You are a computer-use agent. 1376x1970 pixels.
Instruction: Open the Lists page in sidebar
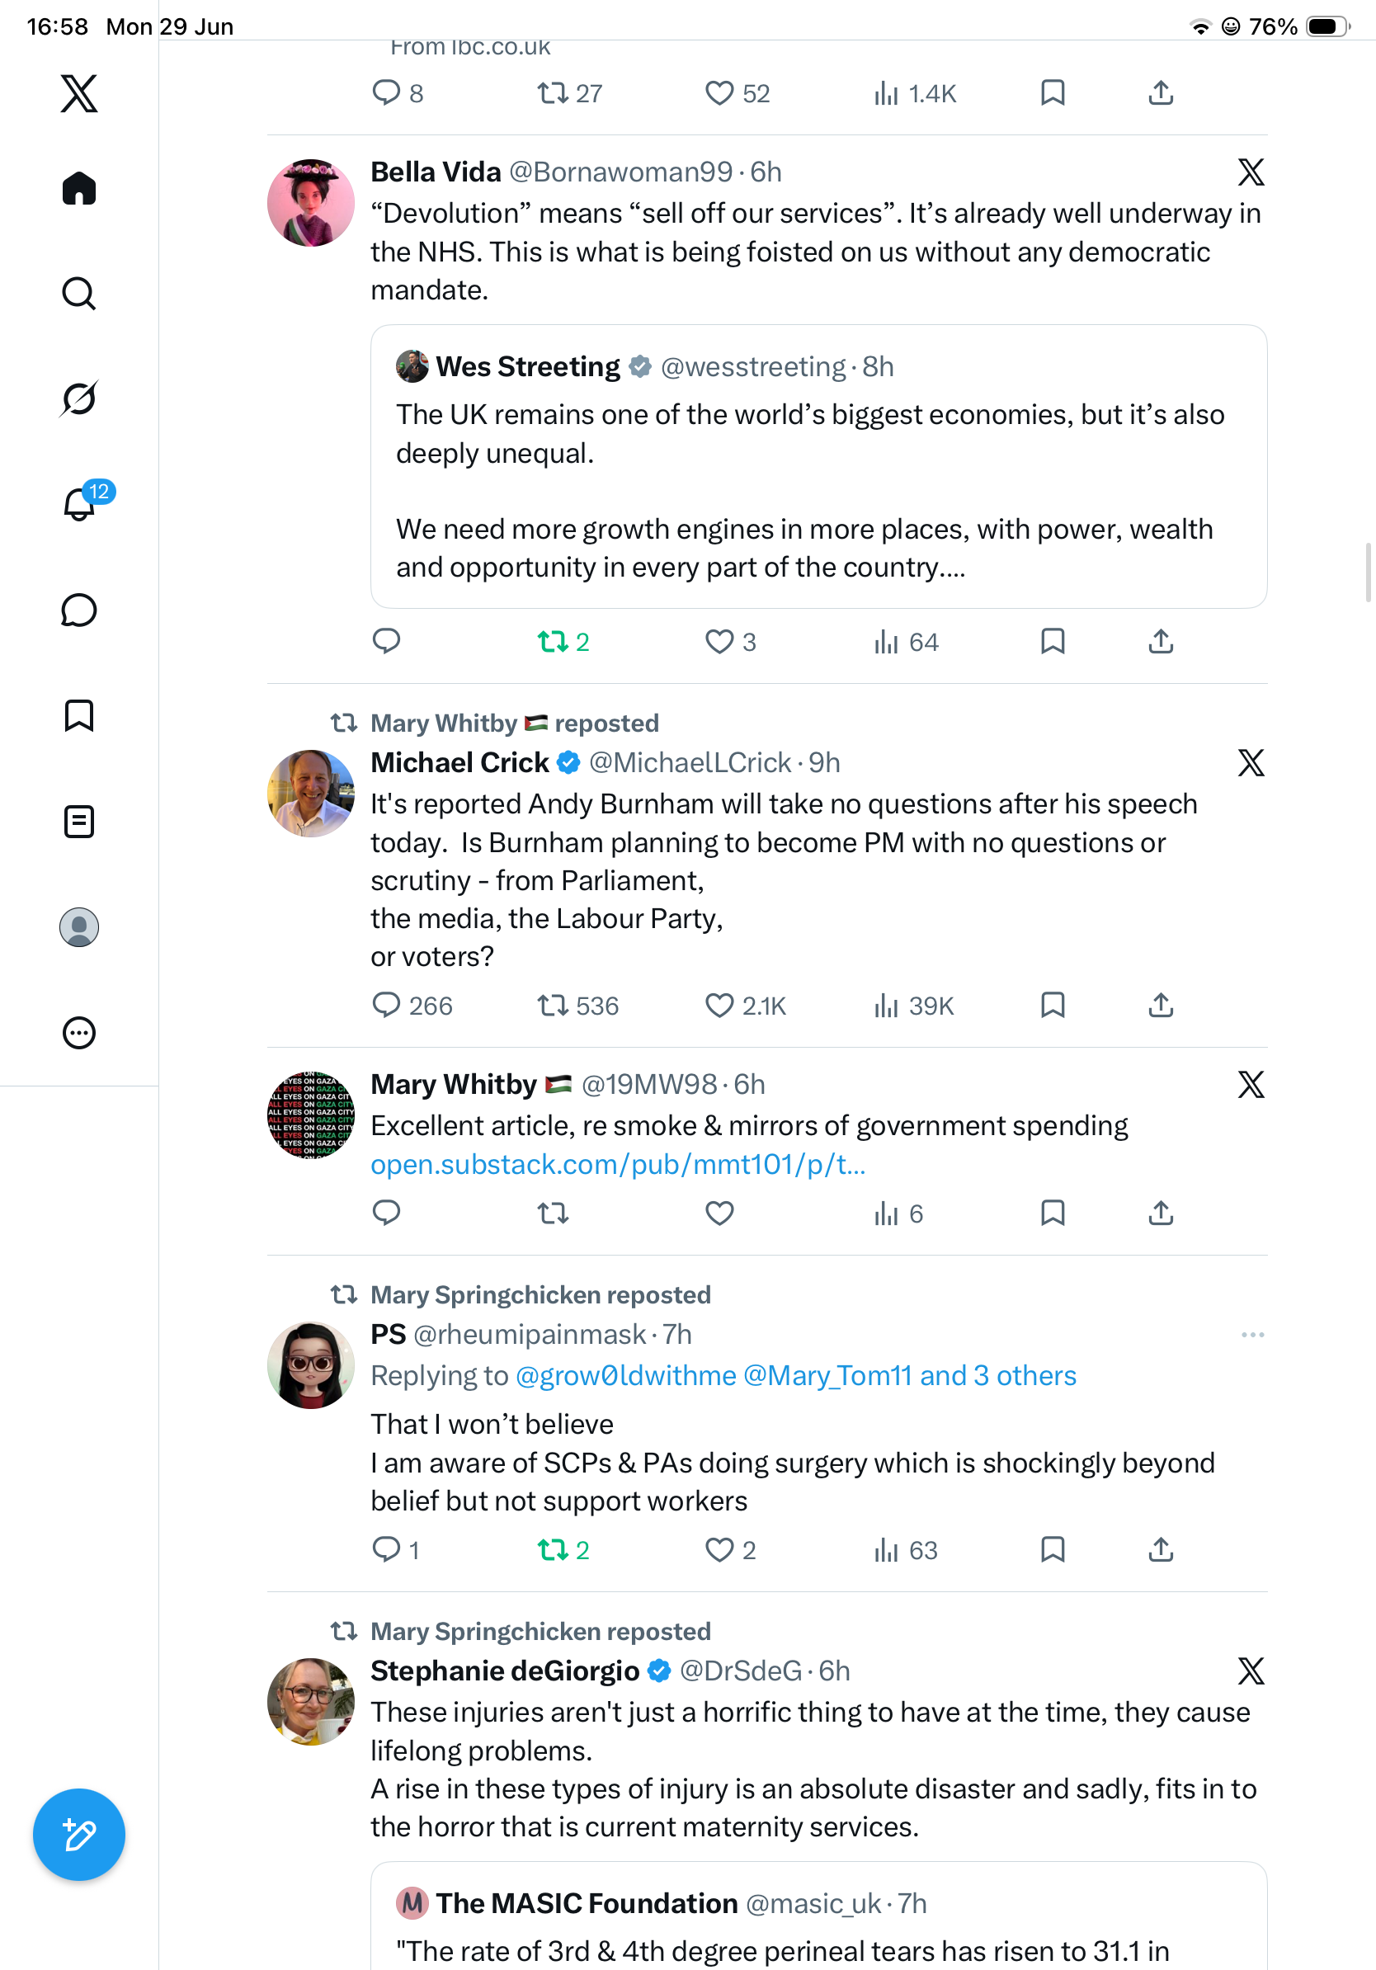pos(79,821)
